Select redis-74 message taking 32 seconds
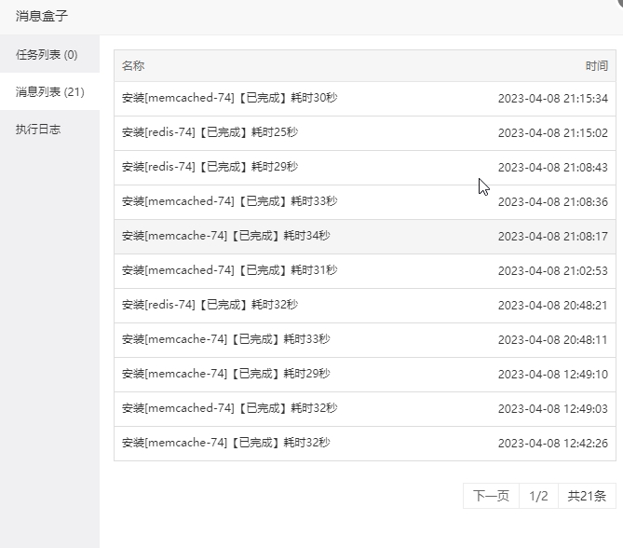 [365, 306]
